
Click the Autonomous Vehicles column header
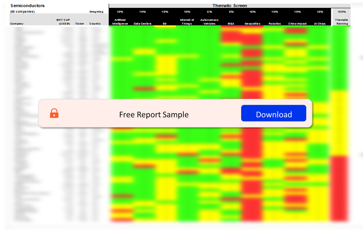click(209, 22)
